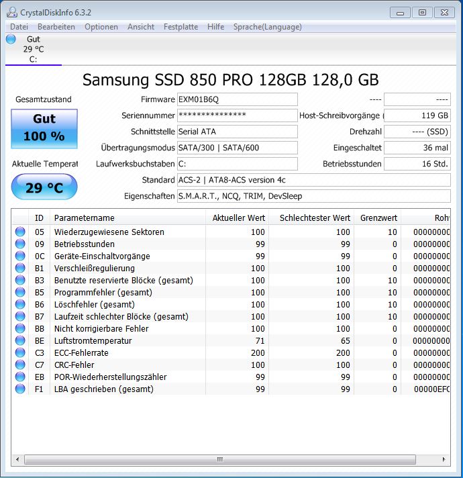Click status orb of Programmfehler (gesamt) row
Screen dimensions: 463x478
[20, 292]
